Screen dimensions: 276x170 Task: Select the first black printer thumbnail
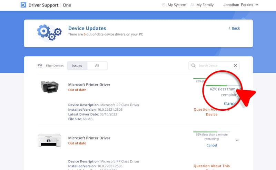(49, 87)
